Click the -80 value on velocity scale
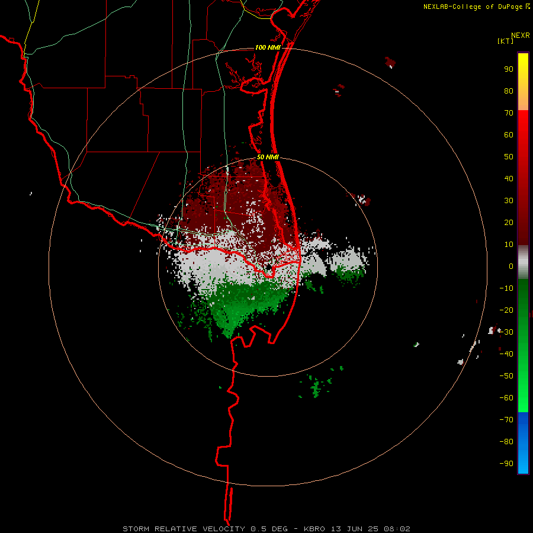The image size is (533, 533). [x=506, y=442]
